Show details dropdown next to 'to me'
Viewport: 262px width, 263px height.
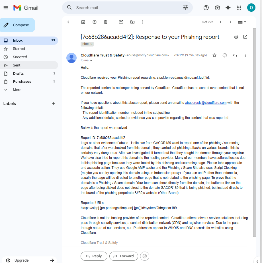[91, 60]
